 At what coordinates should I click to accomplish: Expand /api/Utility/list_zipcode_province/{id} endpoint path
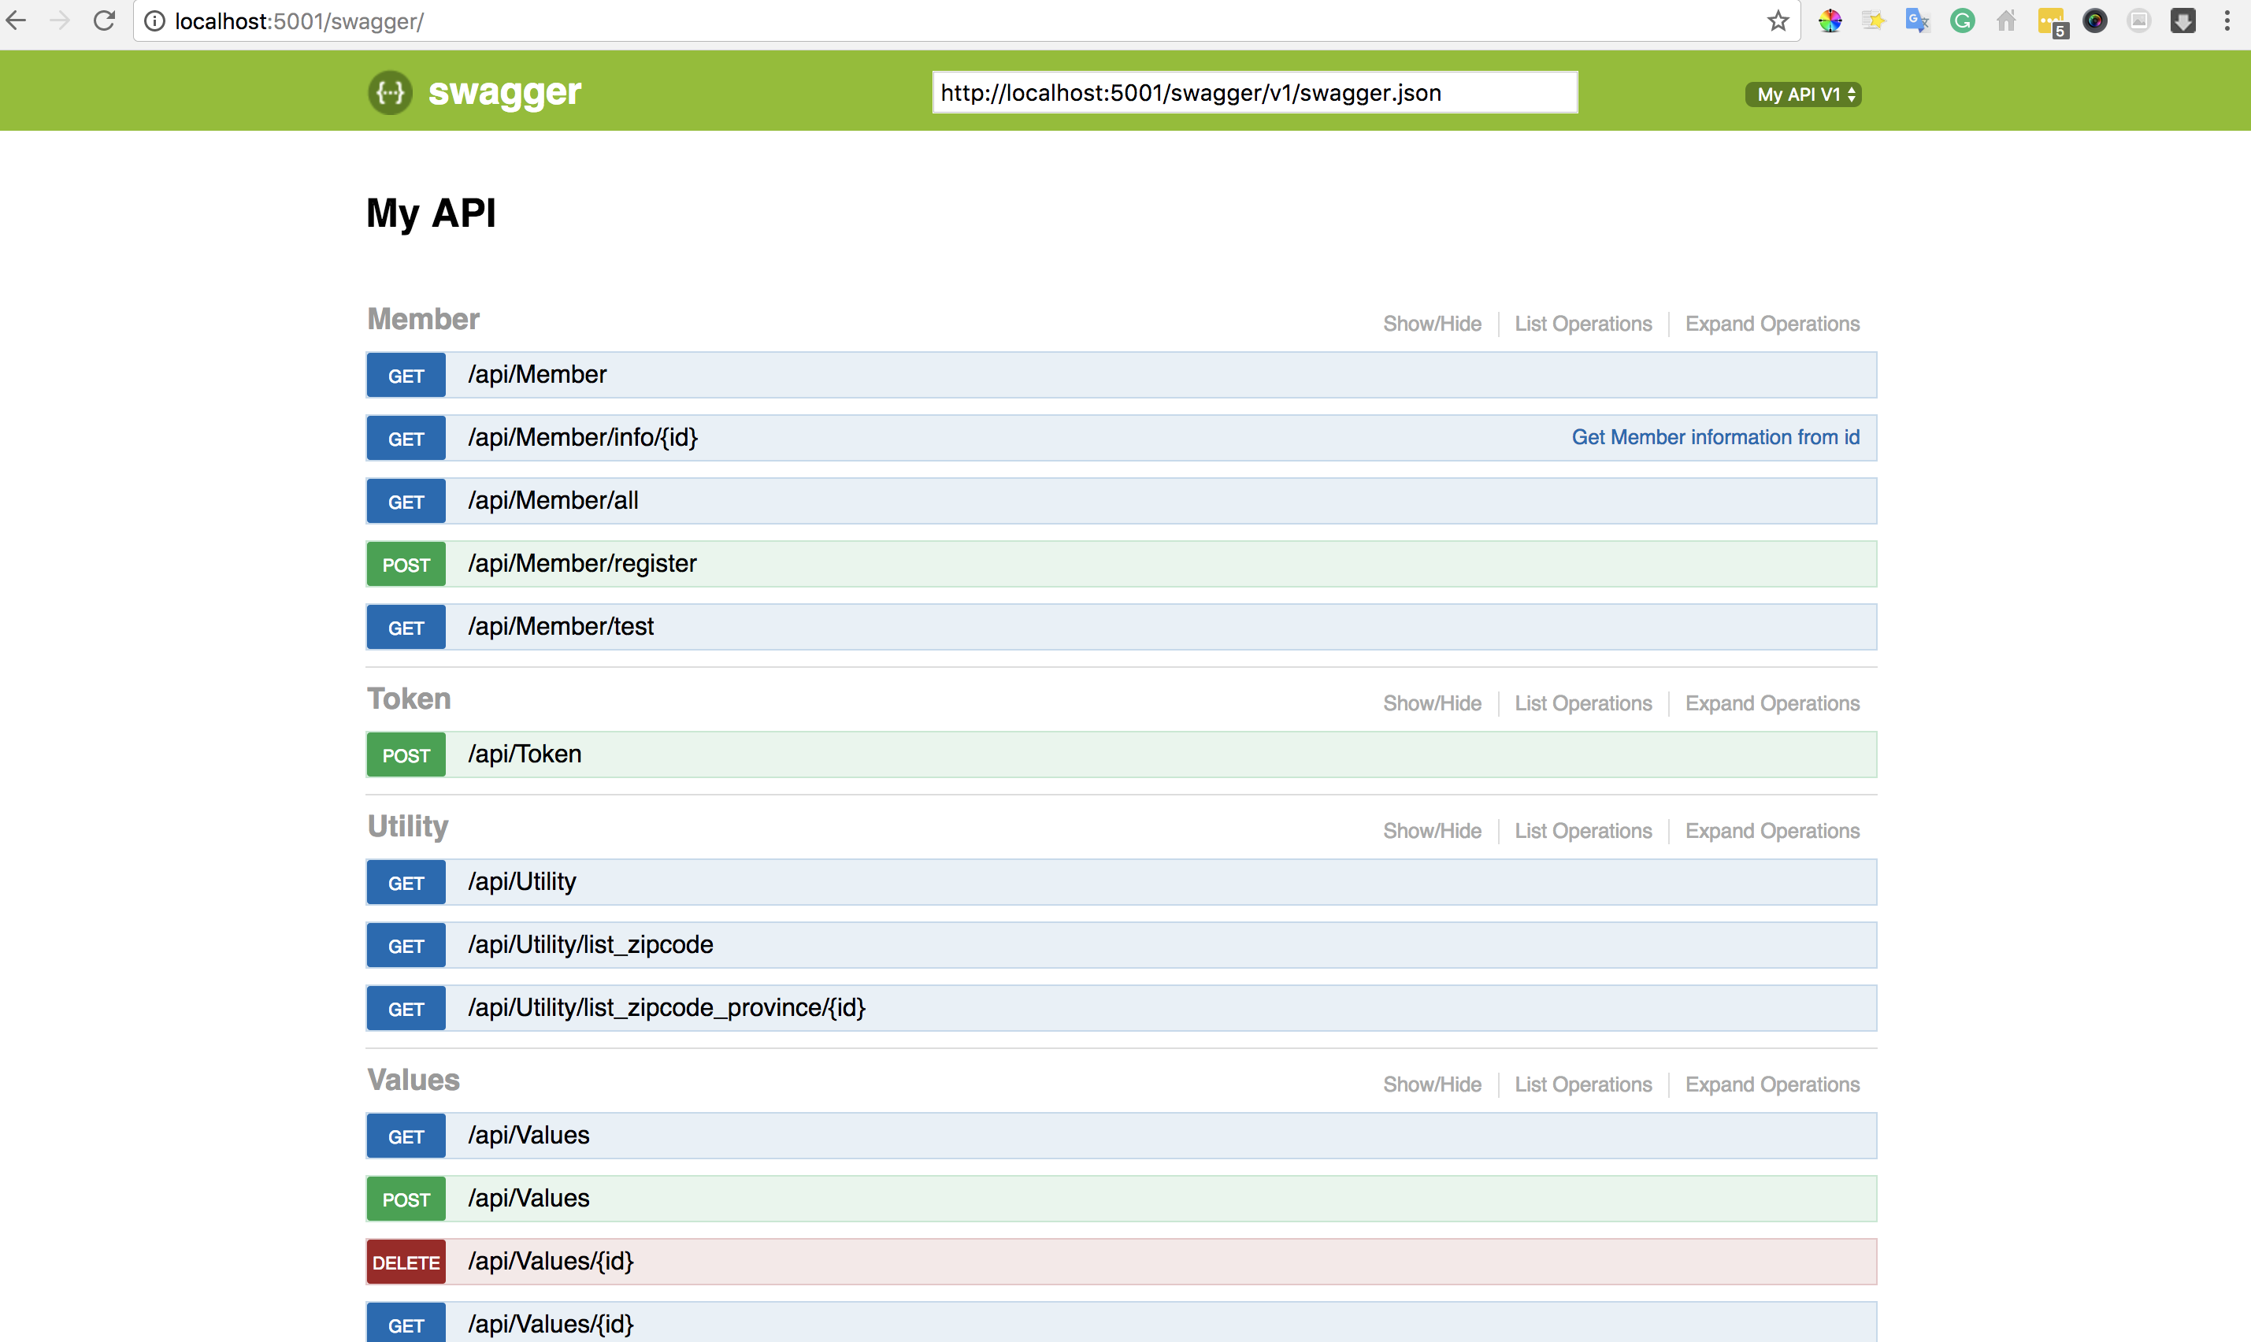pyautogui.click(x=666, y=1008)
